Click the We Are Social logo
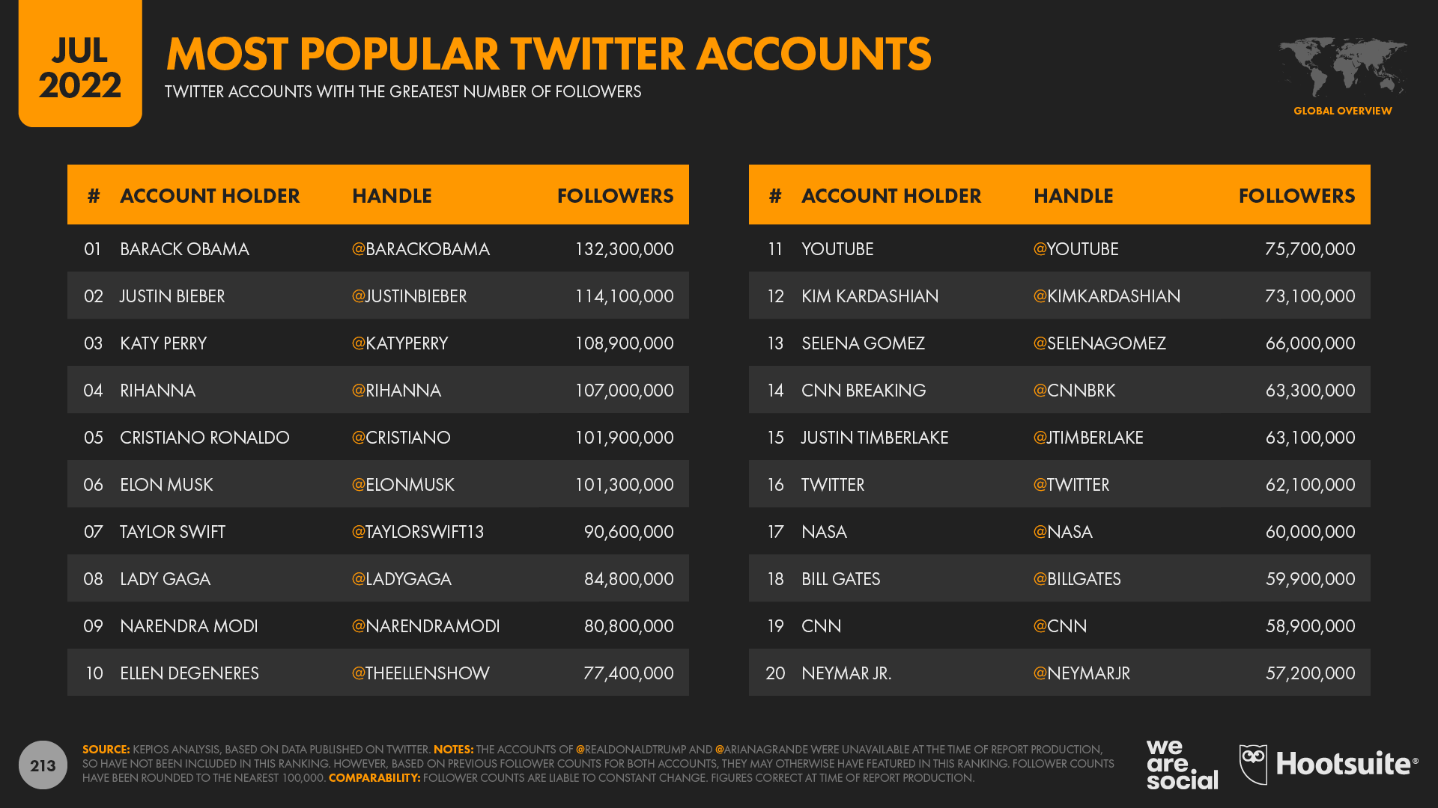The width and height of the screenshot is (1438, 808). point(1182,765)
